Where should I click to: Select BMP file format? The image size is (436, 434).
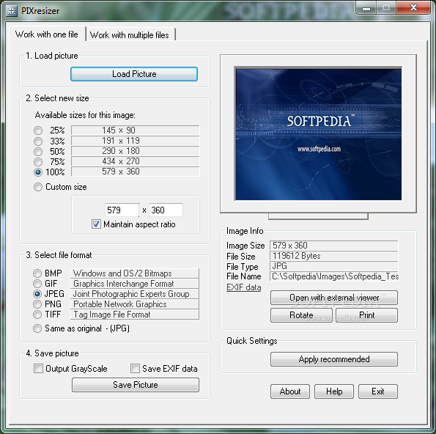pos(37,273)
